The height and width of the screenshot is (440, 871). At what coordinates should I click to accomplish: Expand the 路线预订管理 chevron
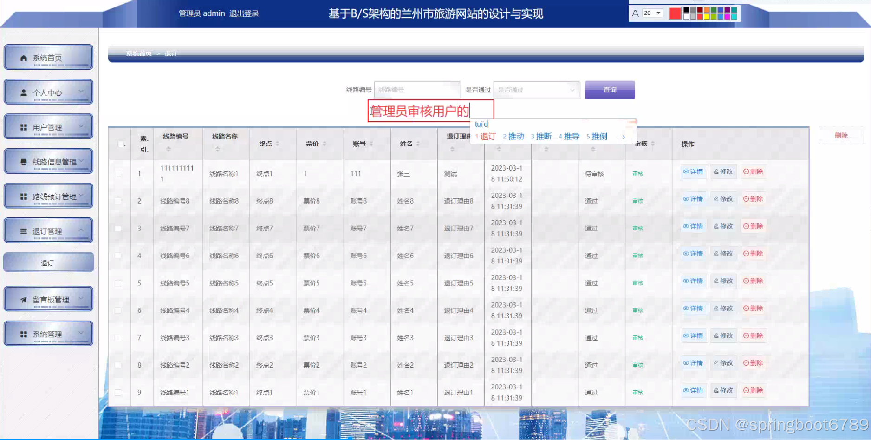pyautogui.click(x=81, y=195)
